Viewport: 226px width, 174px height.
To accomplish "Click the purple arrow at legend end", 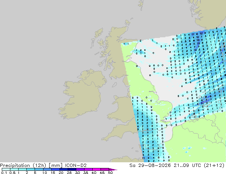I will point(113,169).
